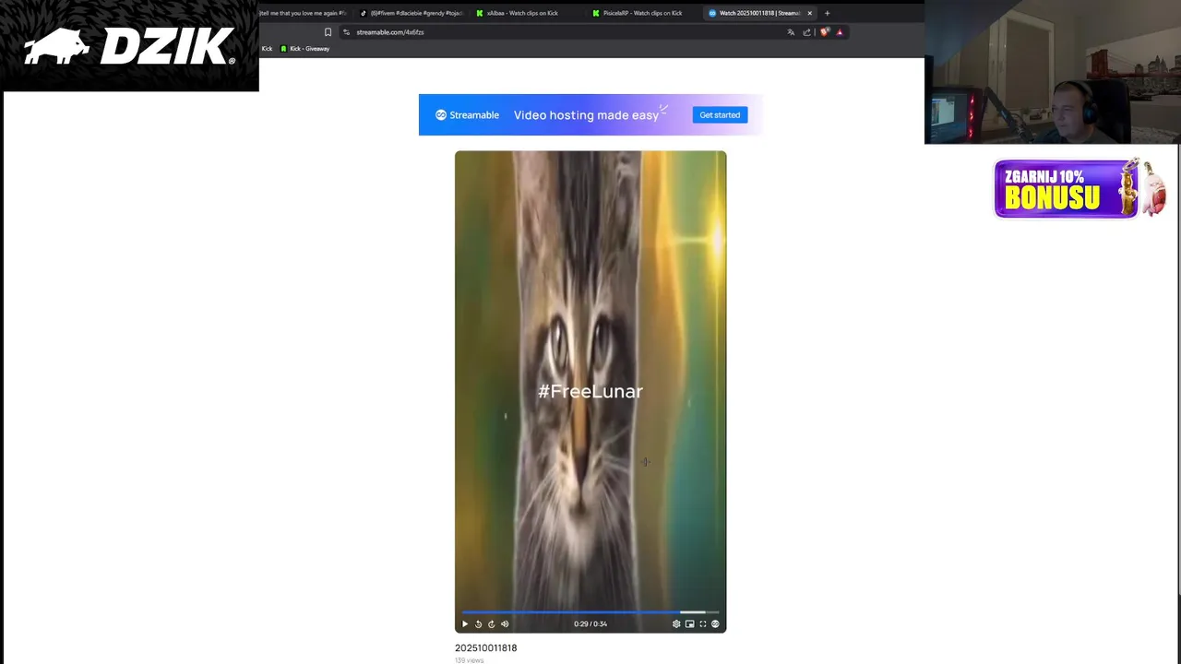This screenshot has width=1181, height=664.
Task: Enter fullscreen via the player fullscreen icon
Action: coord(702,624)
